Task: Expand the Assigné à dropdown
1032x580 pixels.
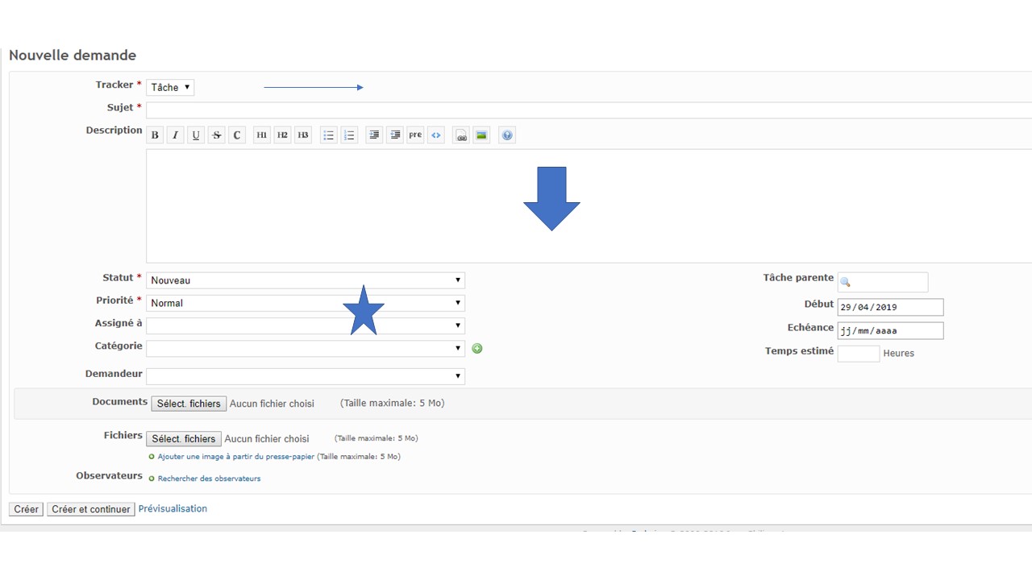Action: [305, 325]
